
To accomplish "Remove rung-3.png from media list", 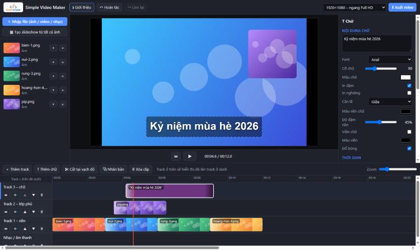I will point(62,76).
